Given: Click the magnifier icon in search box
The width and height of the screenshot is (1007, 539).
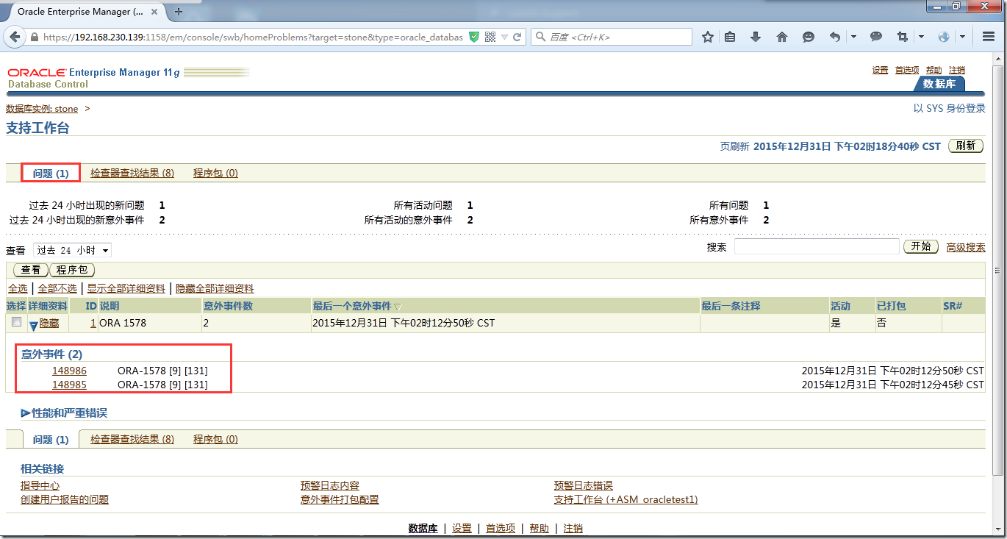Looking at the screenshot, I should pos(540,37).
